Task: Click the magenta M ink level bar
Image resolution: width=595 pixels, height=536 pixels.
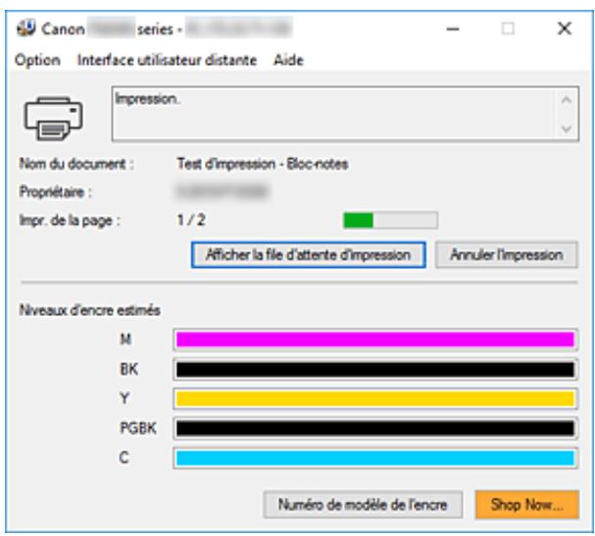Action: [x=375, y=340]
